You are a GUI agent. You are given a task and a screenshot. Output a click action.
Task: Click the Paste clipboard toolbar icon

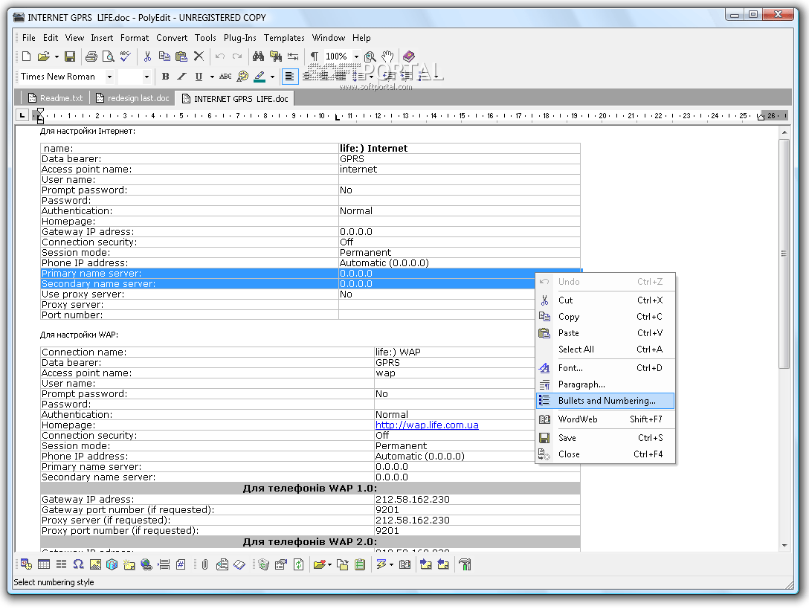click(x=181, y=57)
